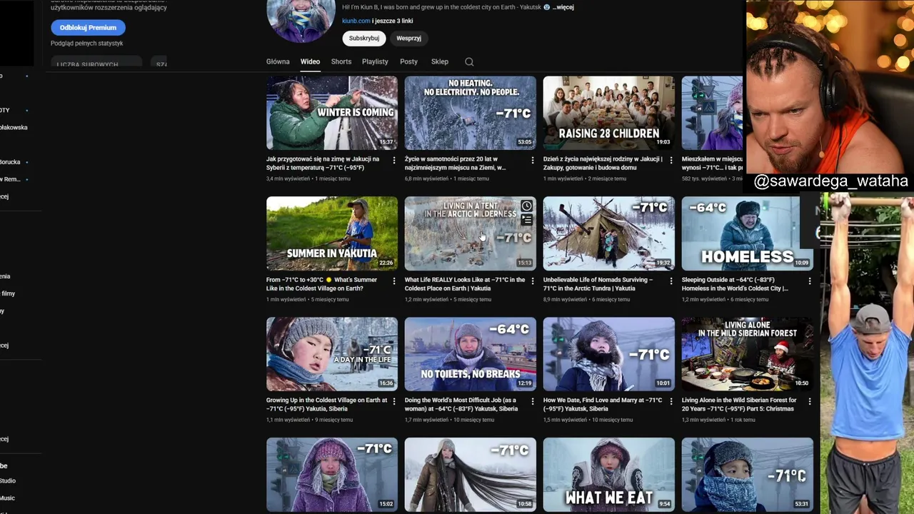
Task: Click the streamer webcam overlay
Action: point(830,86)
